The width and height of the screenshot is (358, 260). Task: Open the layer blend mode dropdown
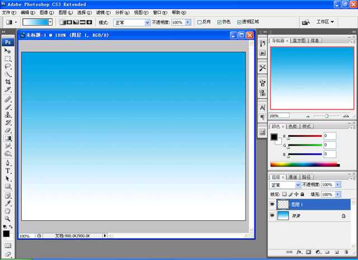click(298, 185)
